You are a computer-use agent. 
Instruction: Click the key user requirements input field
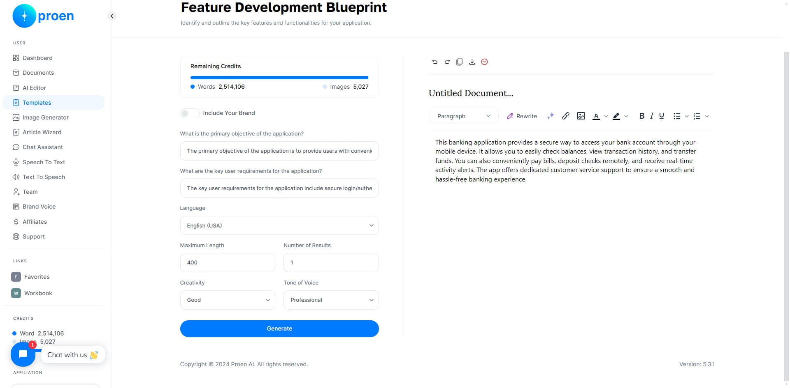pos(279,188)
